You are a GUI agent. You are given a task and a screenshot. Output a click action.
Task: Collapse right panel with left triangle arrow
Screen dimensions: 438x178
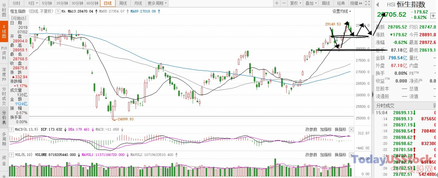[378, 4]
